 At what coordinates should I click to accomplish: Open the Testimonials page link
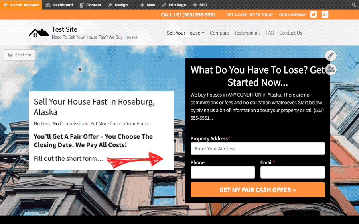(247, 33)
